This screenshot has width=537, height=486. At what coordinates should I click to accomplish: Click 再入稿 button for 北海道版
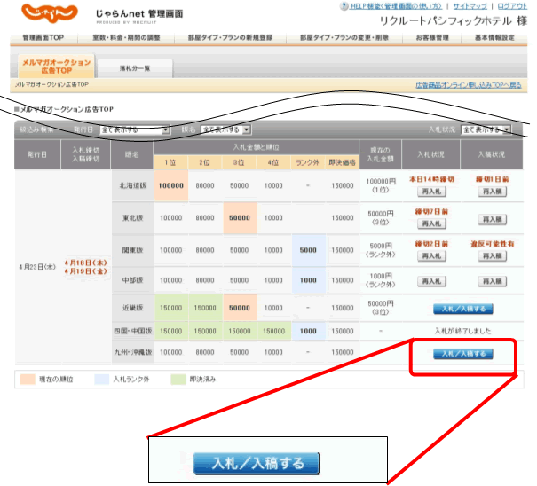point(492,192)
